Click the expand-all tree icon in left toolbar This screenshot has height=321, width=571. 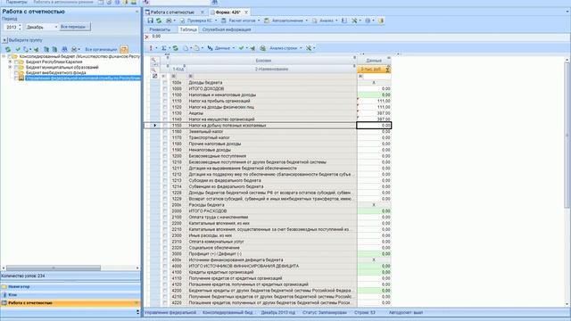tap(46, 49)
